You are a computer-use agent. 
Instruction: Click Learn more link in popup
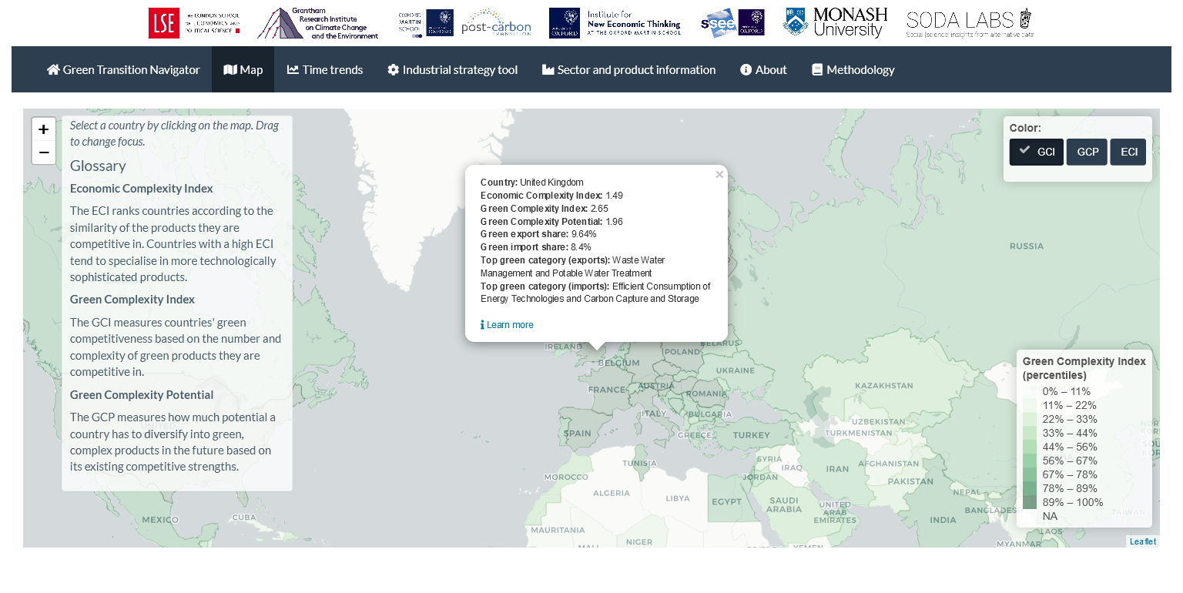click(x=509, y=325)
